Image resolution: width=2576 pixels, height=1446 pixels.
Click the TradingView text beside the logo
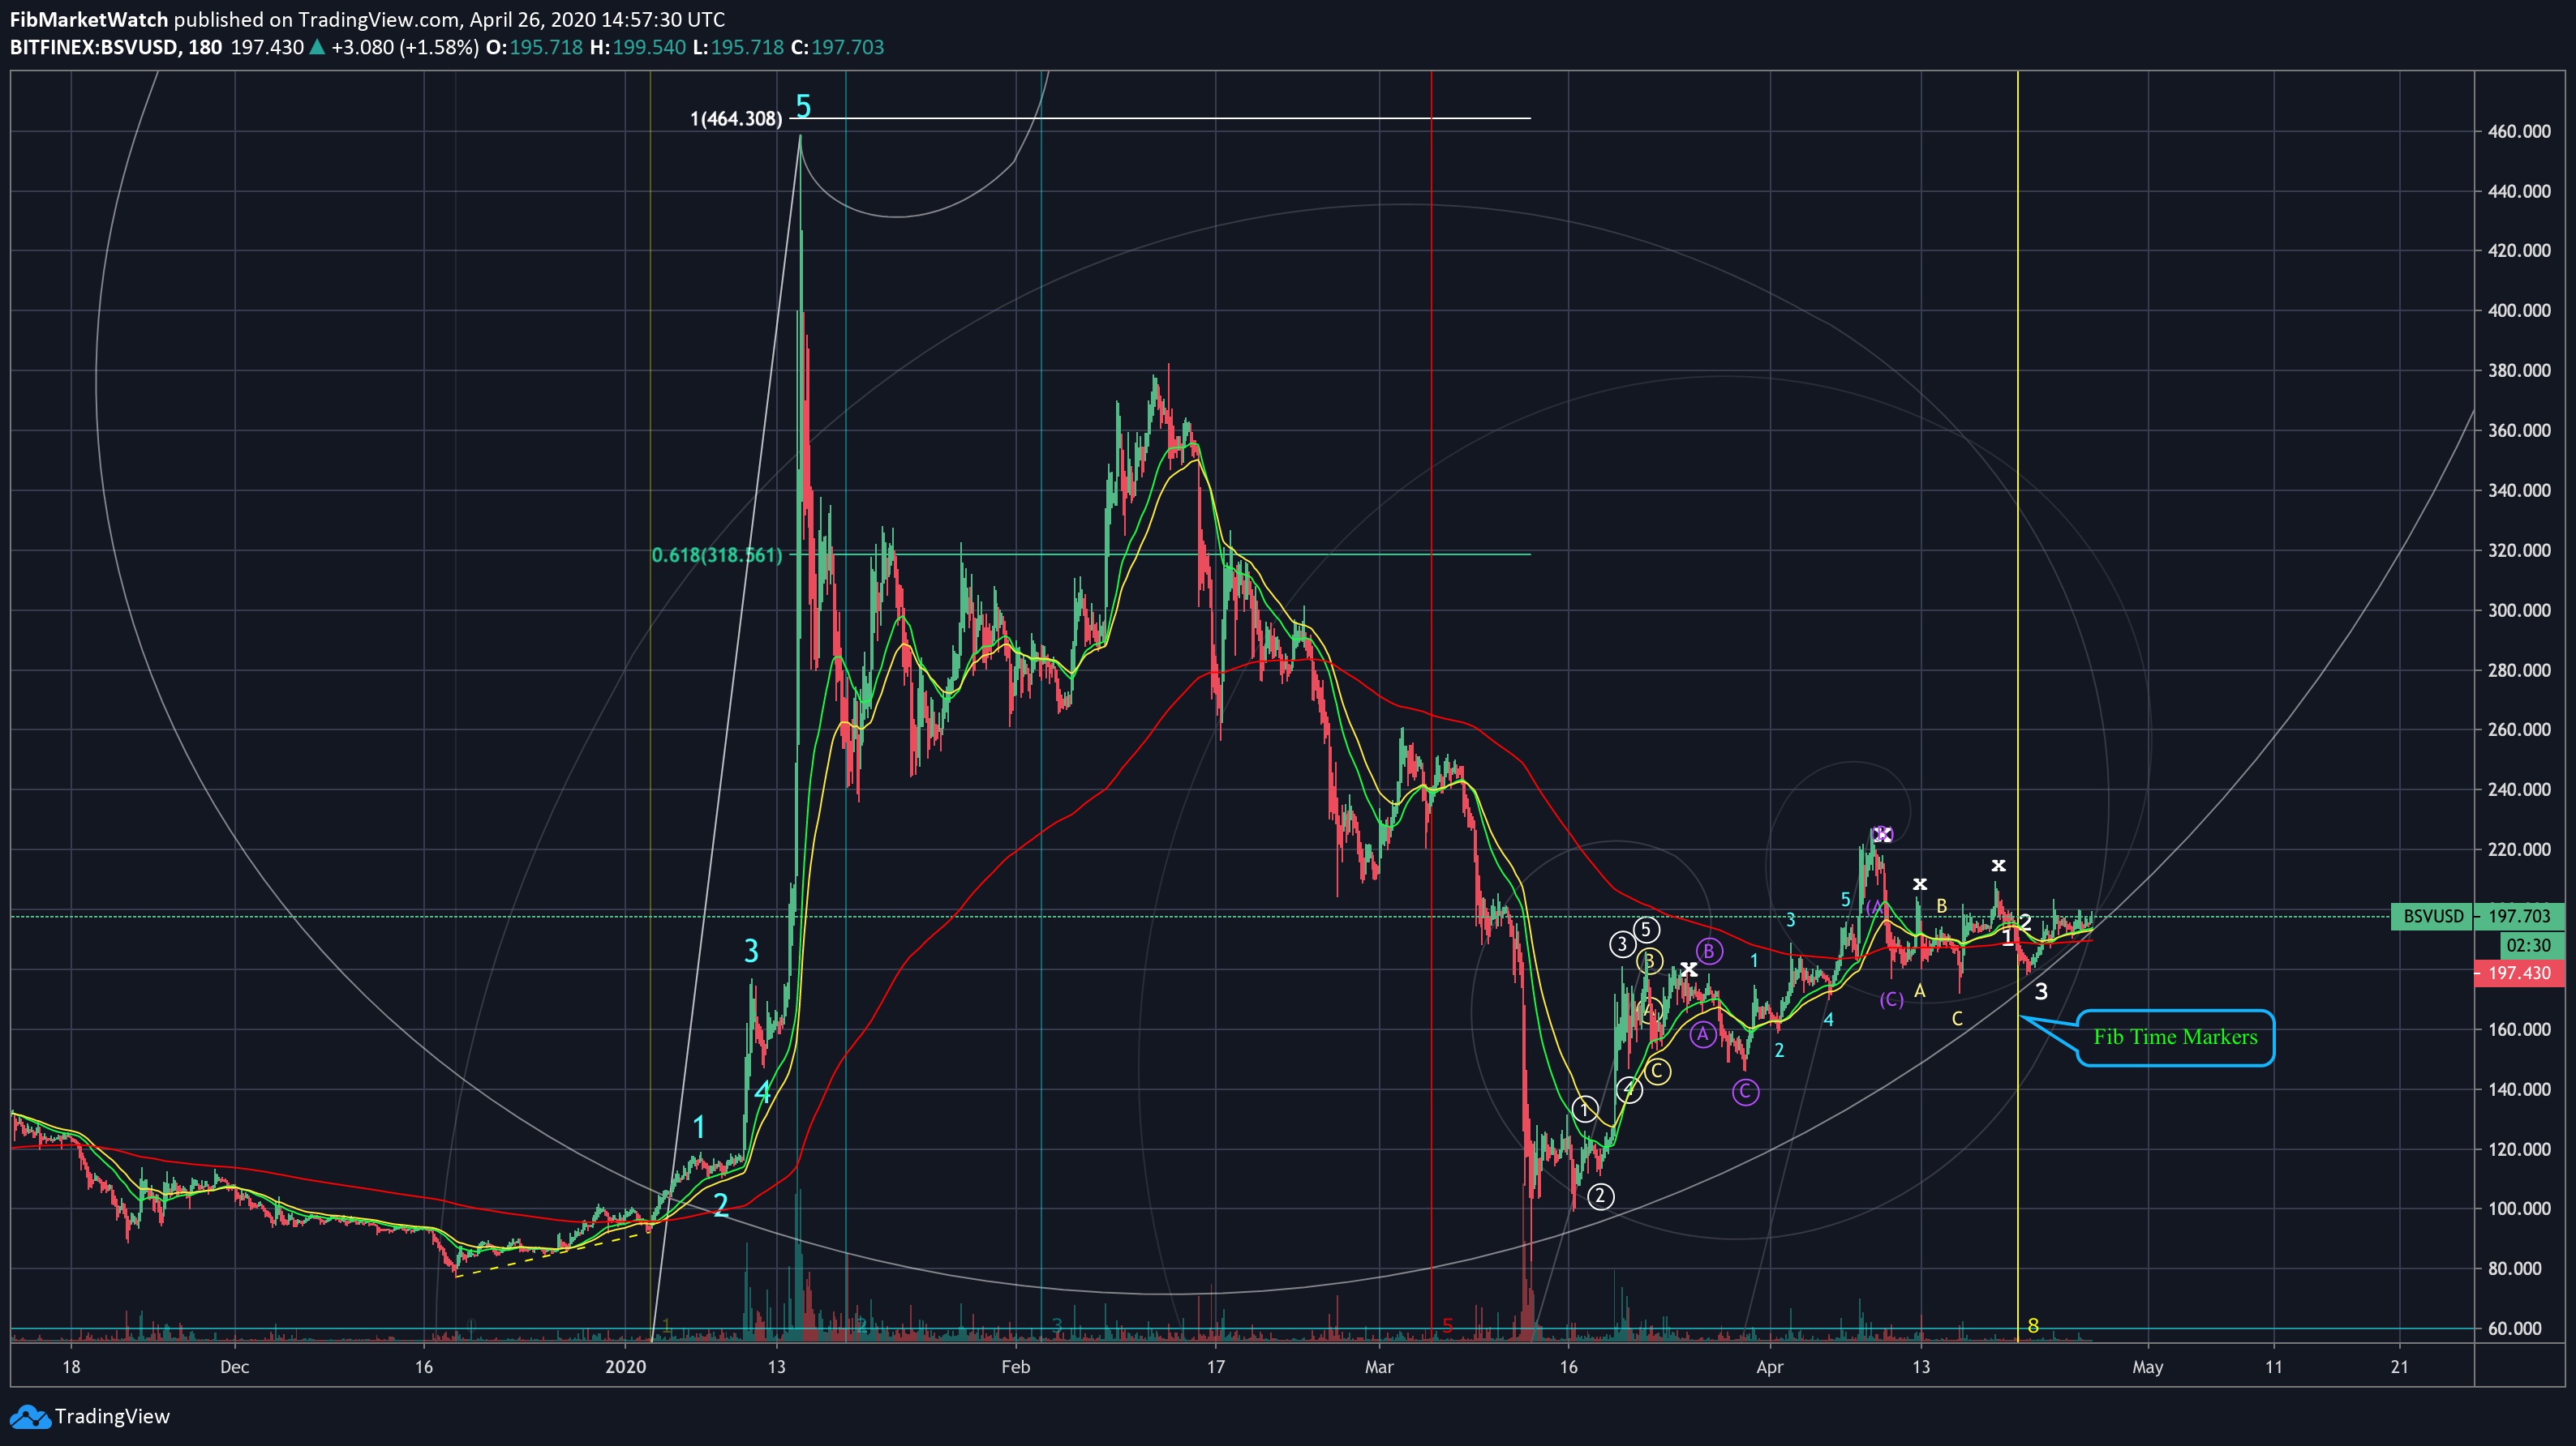click(x=112, y=1416)
